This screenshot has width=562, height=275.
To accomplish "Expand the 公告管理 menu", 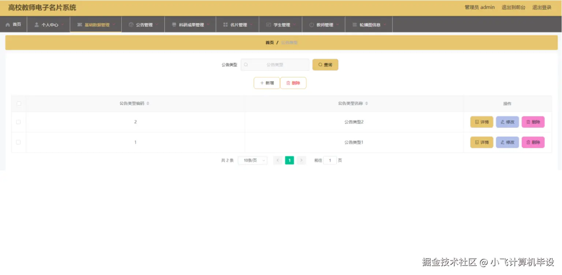I will 143,25.
